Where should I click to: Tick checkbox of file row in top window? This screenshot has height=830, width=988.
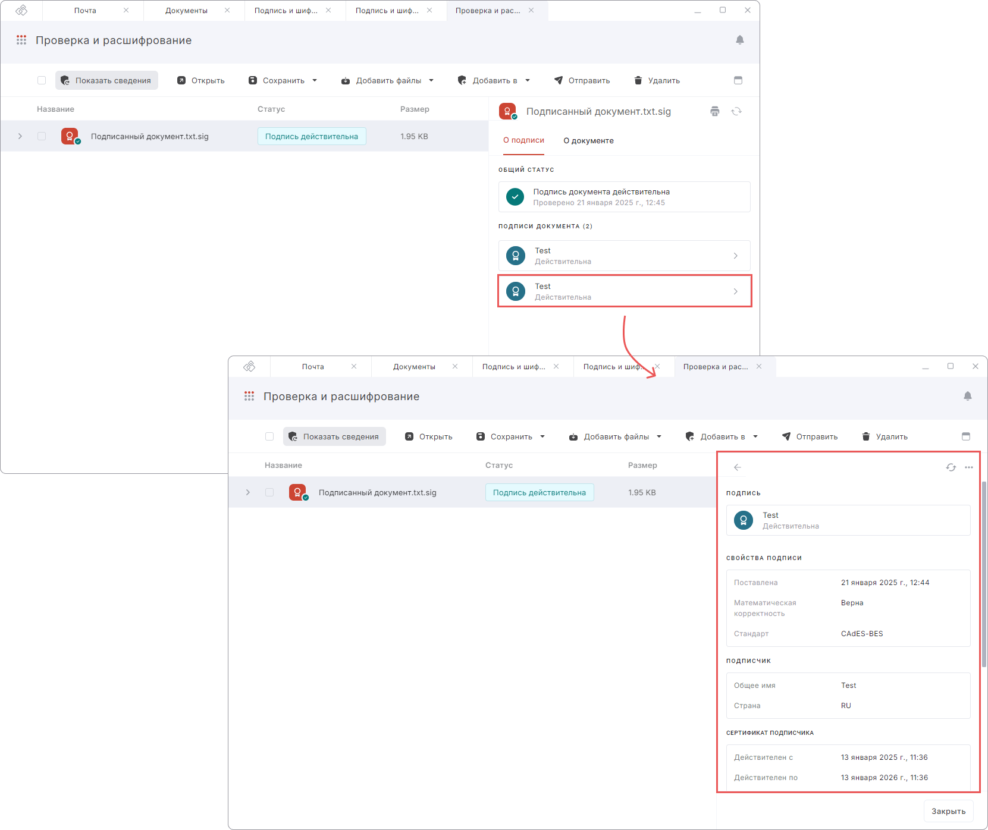tap(42, 136)
